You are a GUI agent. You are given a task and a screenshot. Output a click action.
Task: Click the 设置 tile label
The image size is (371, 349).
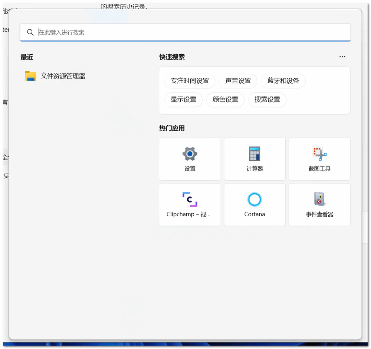click(x=190, y=169)
